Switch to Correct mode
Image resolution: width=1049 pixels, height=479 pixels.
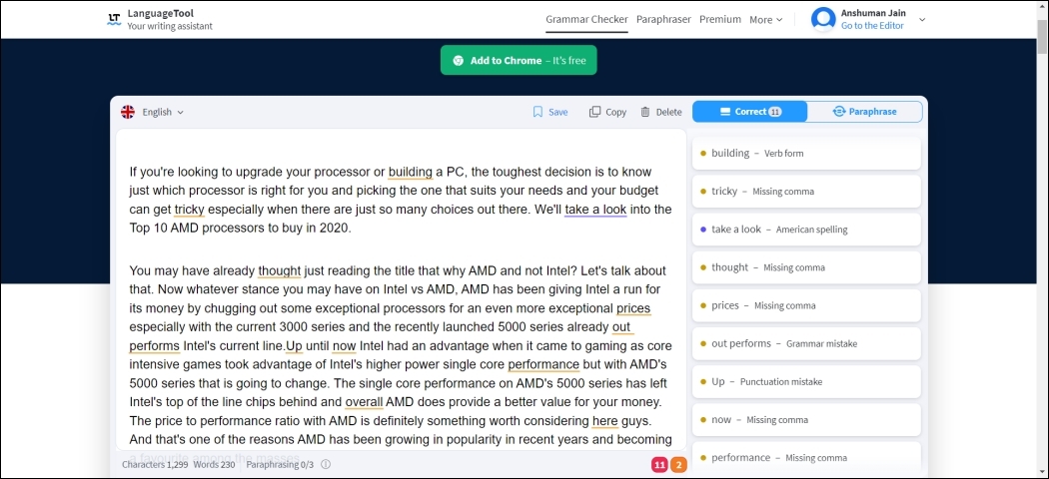point(749,112)
